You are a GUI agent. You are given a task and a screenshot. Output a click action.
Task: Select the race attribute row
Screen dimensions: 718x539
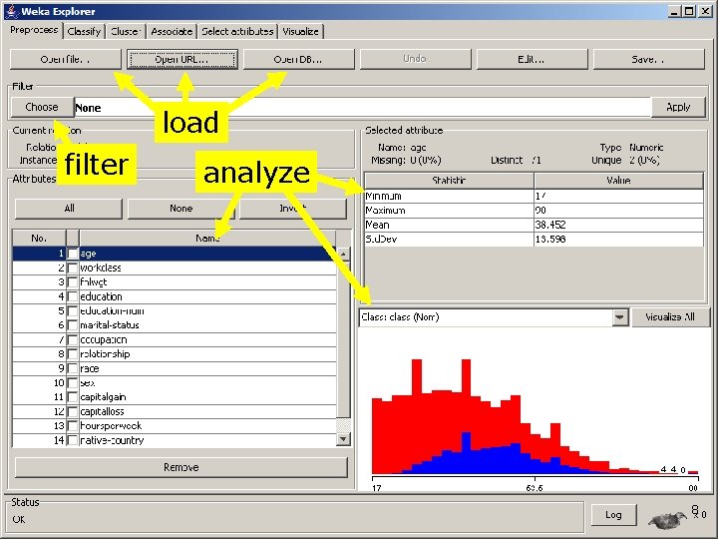pyautogui.click(x=175, y=368)
